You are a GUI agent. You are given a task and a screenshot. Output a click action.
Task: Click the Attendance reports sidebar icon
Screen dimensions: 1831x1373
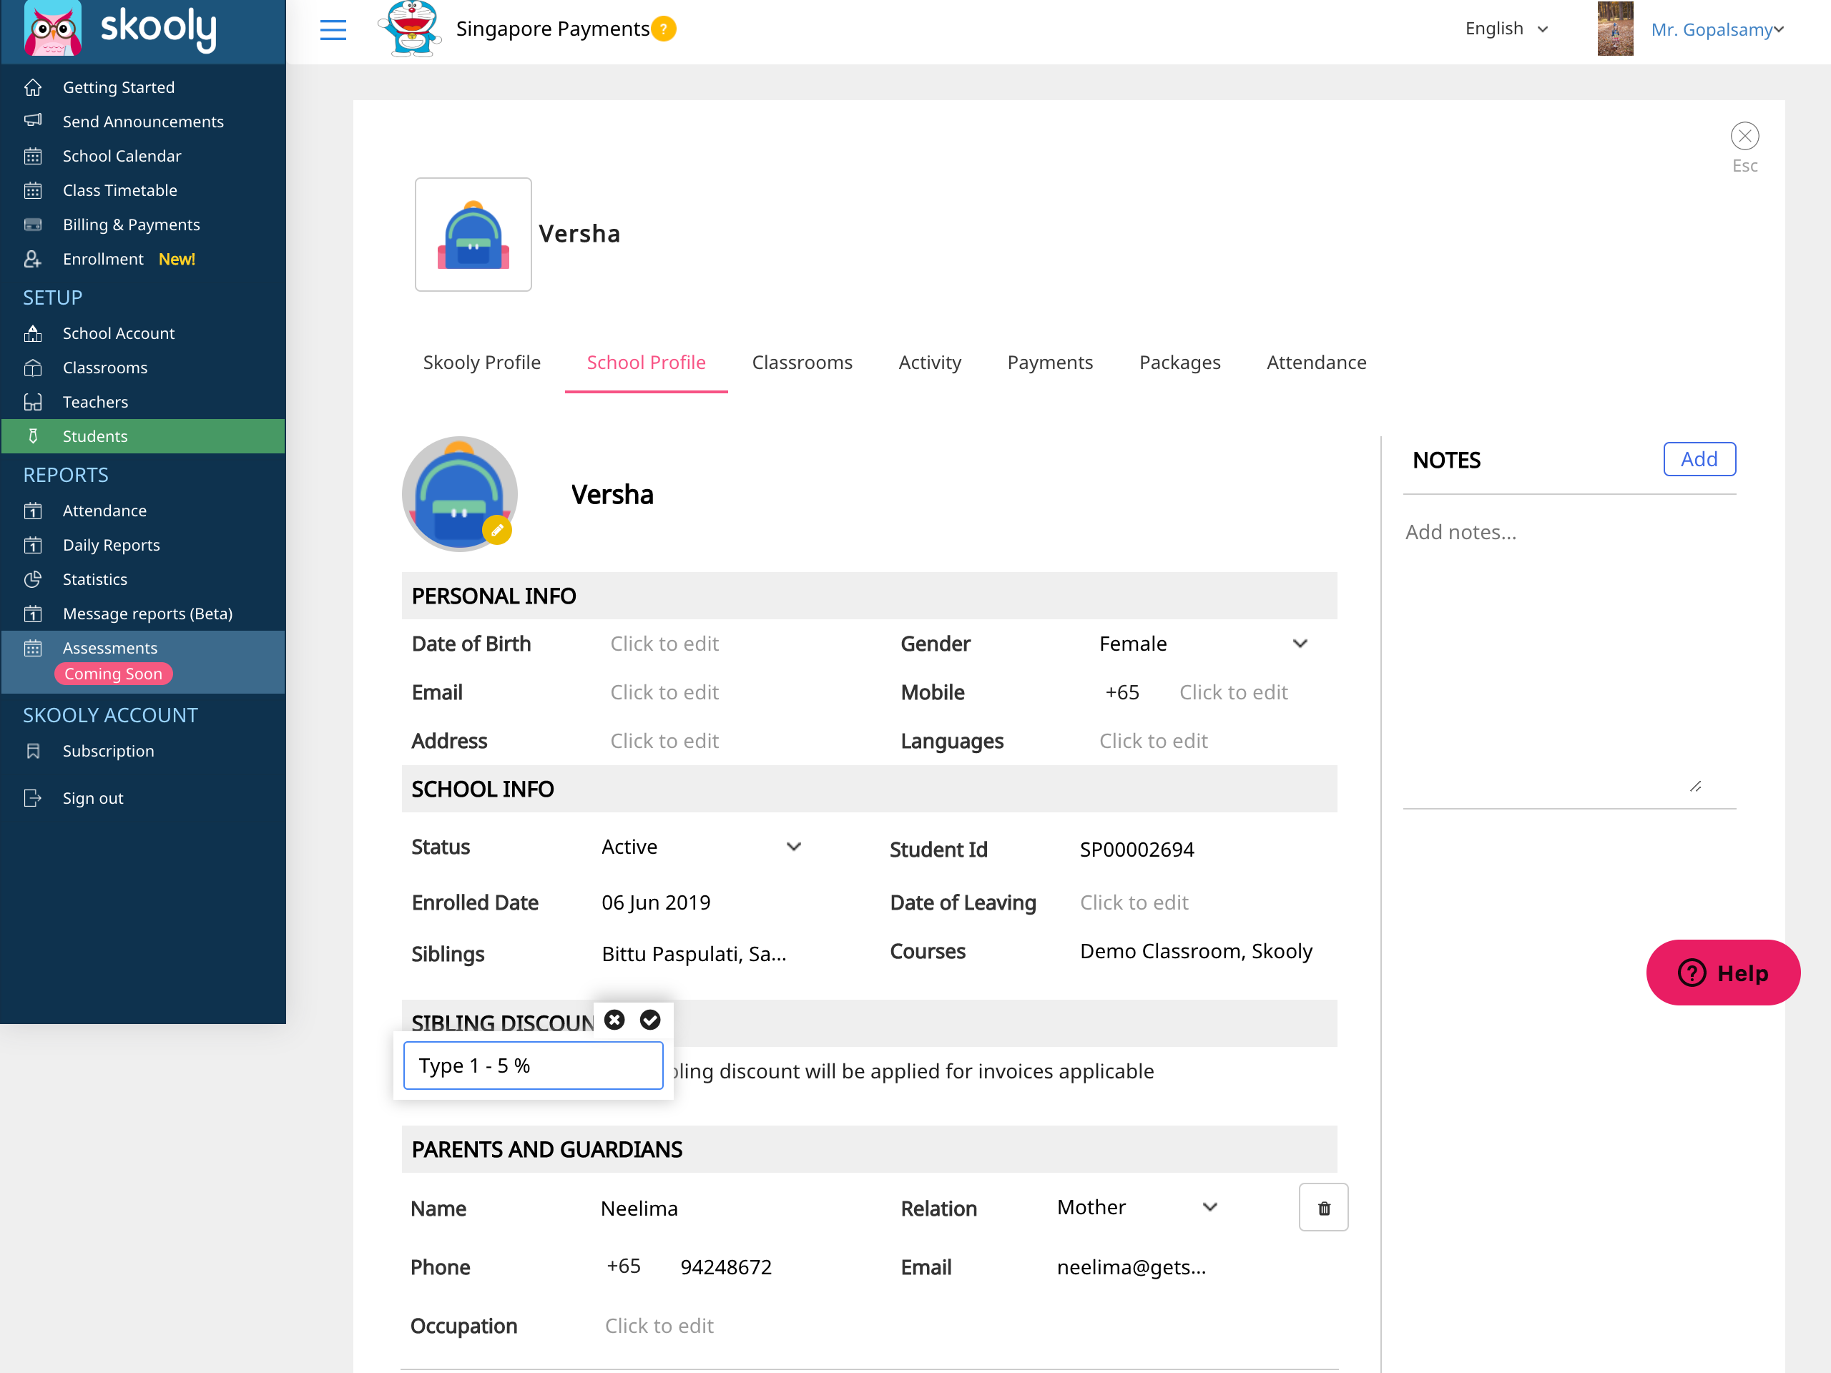click(x=34, y=511)
